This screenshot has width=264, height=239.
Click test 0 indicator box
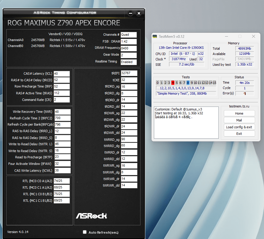[x=157, y=83]
